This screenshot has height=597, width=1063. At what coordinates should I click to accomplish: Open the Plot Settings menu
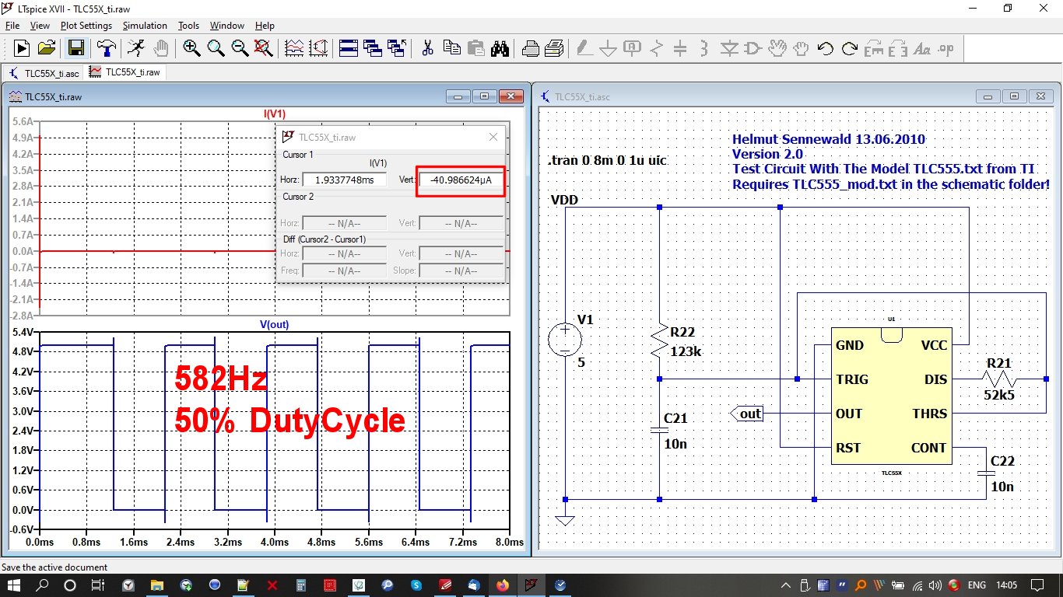(86, 26)
